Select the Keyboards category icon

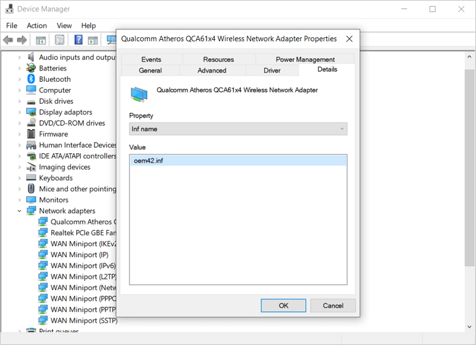30,178
